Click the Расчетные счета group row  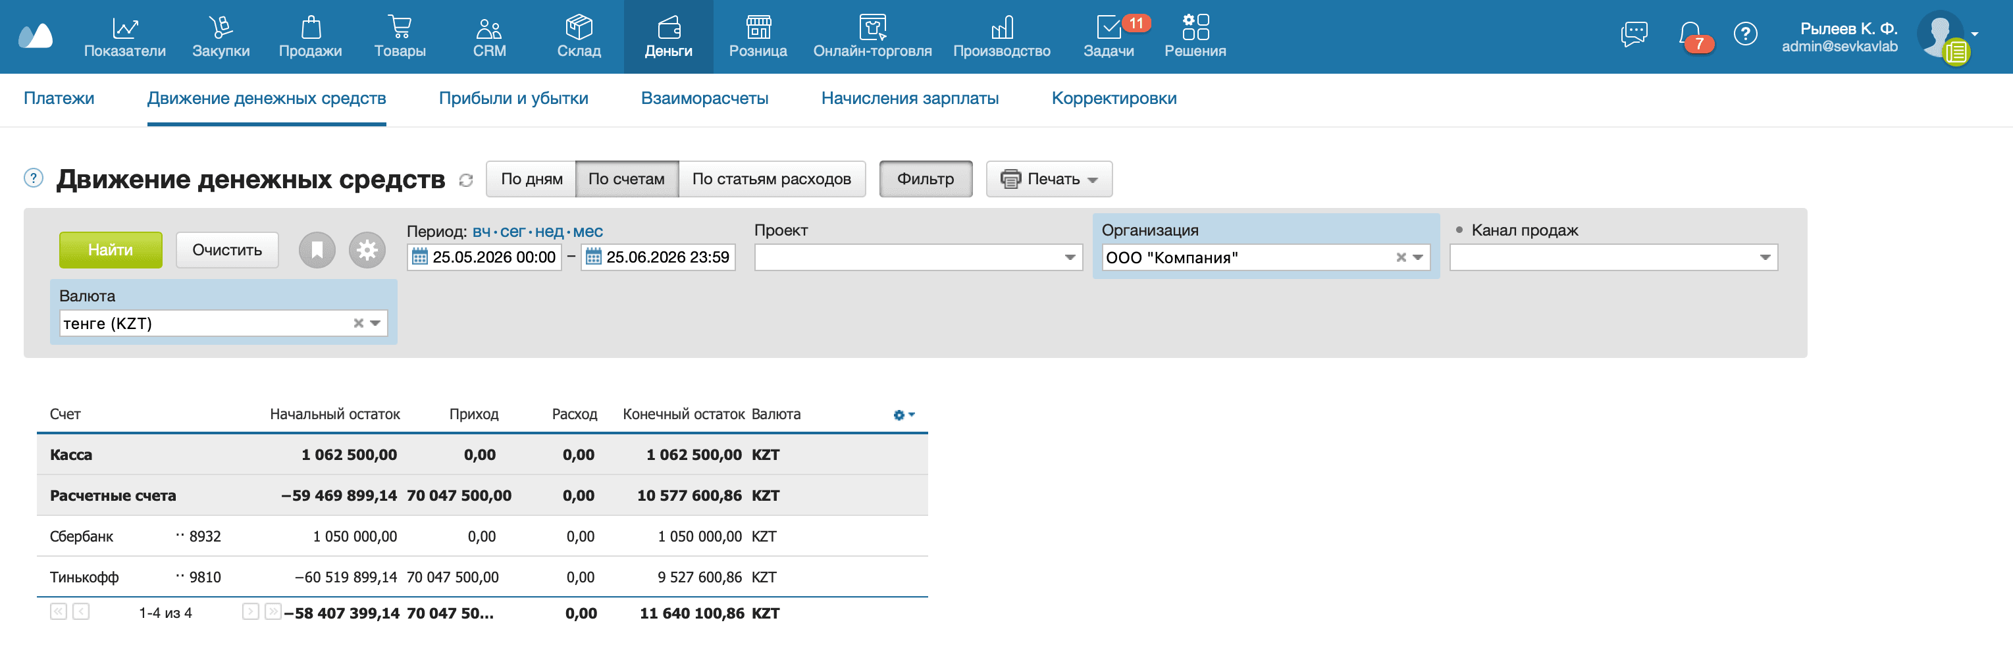(482, 495)
